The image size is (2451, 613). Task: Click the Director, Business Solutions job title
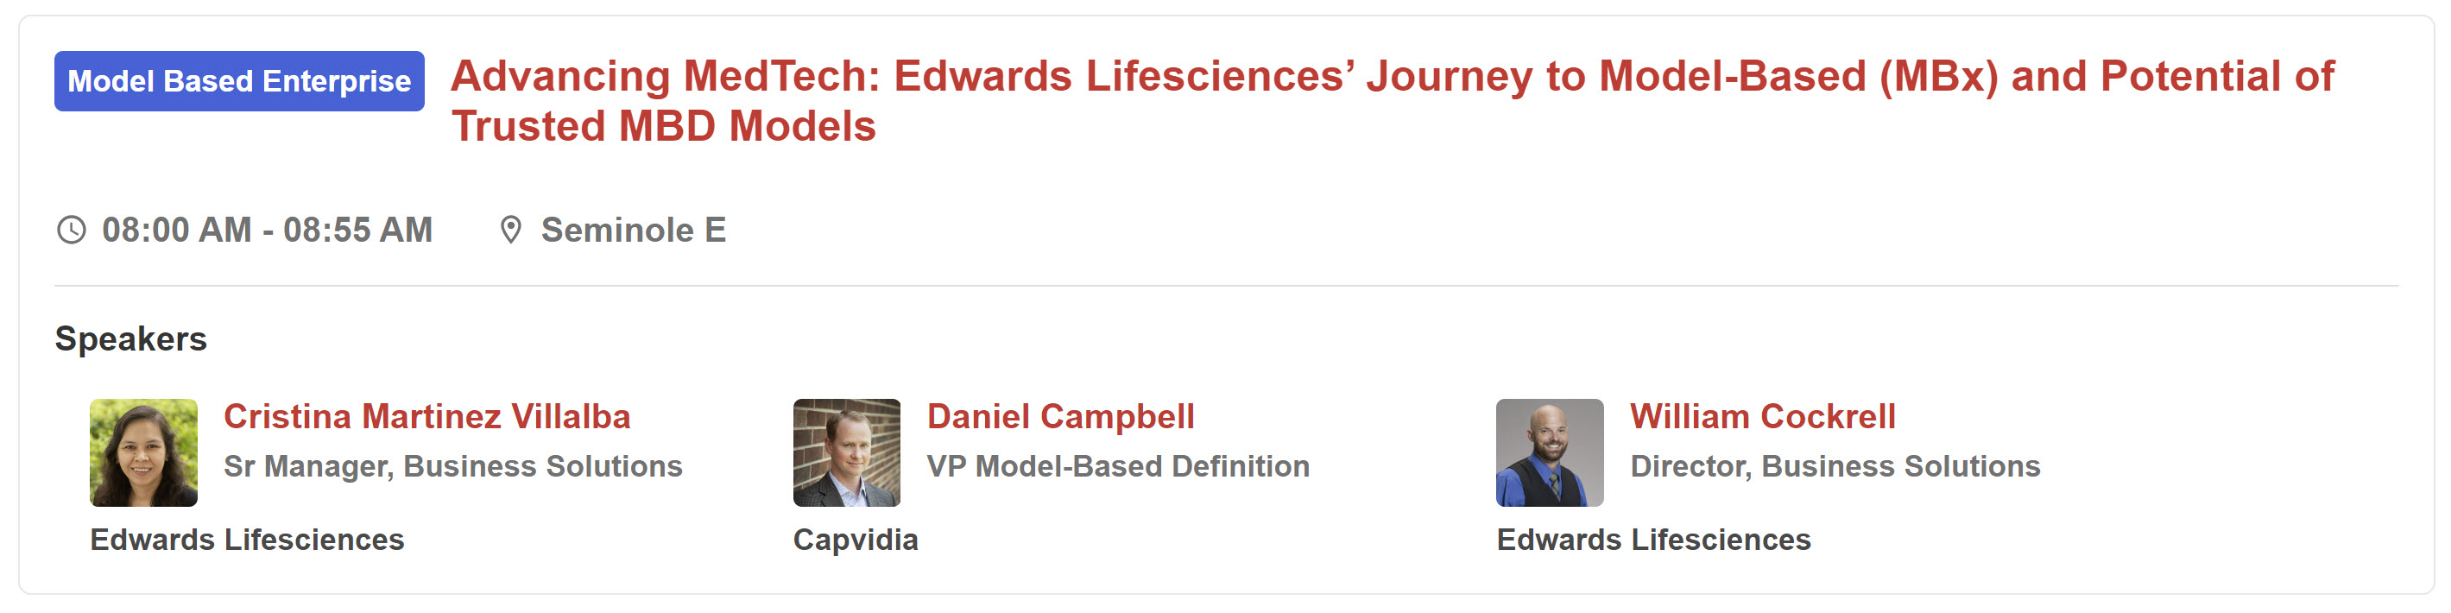tap(1835, 465)
